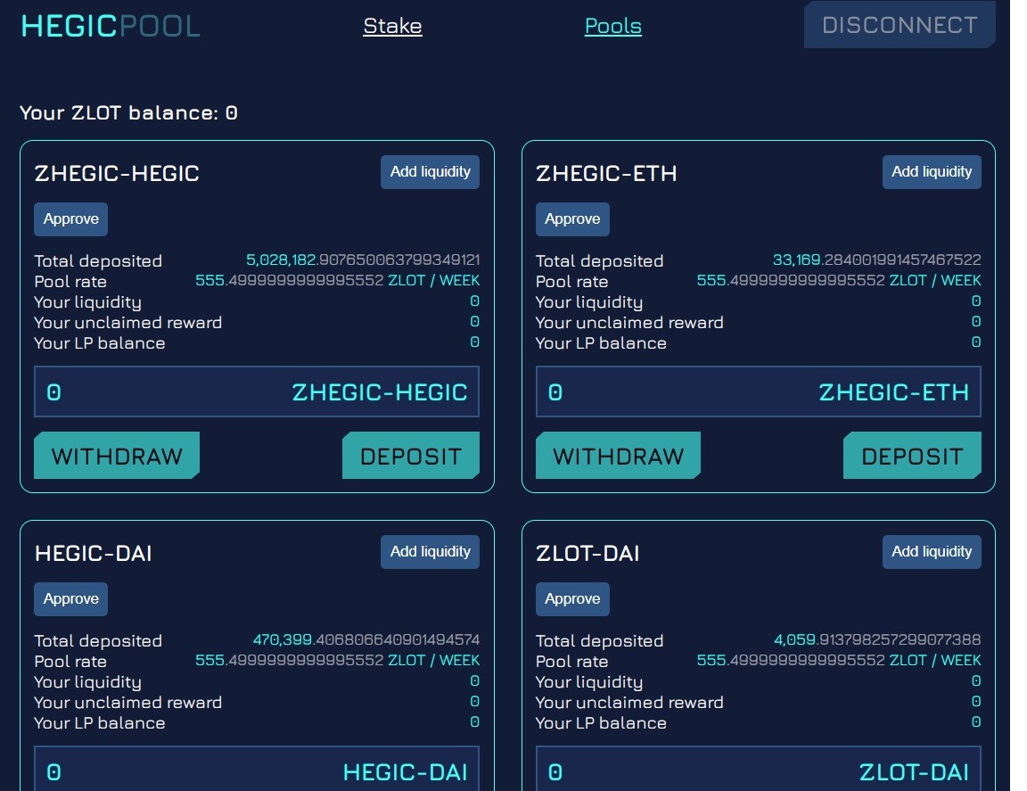Add liquidity to ZHEGIC-HEGIC pool
The width and height of the screenshot is (1027, 791).
[x=430, y=172]
